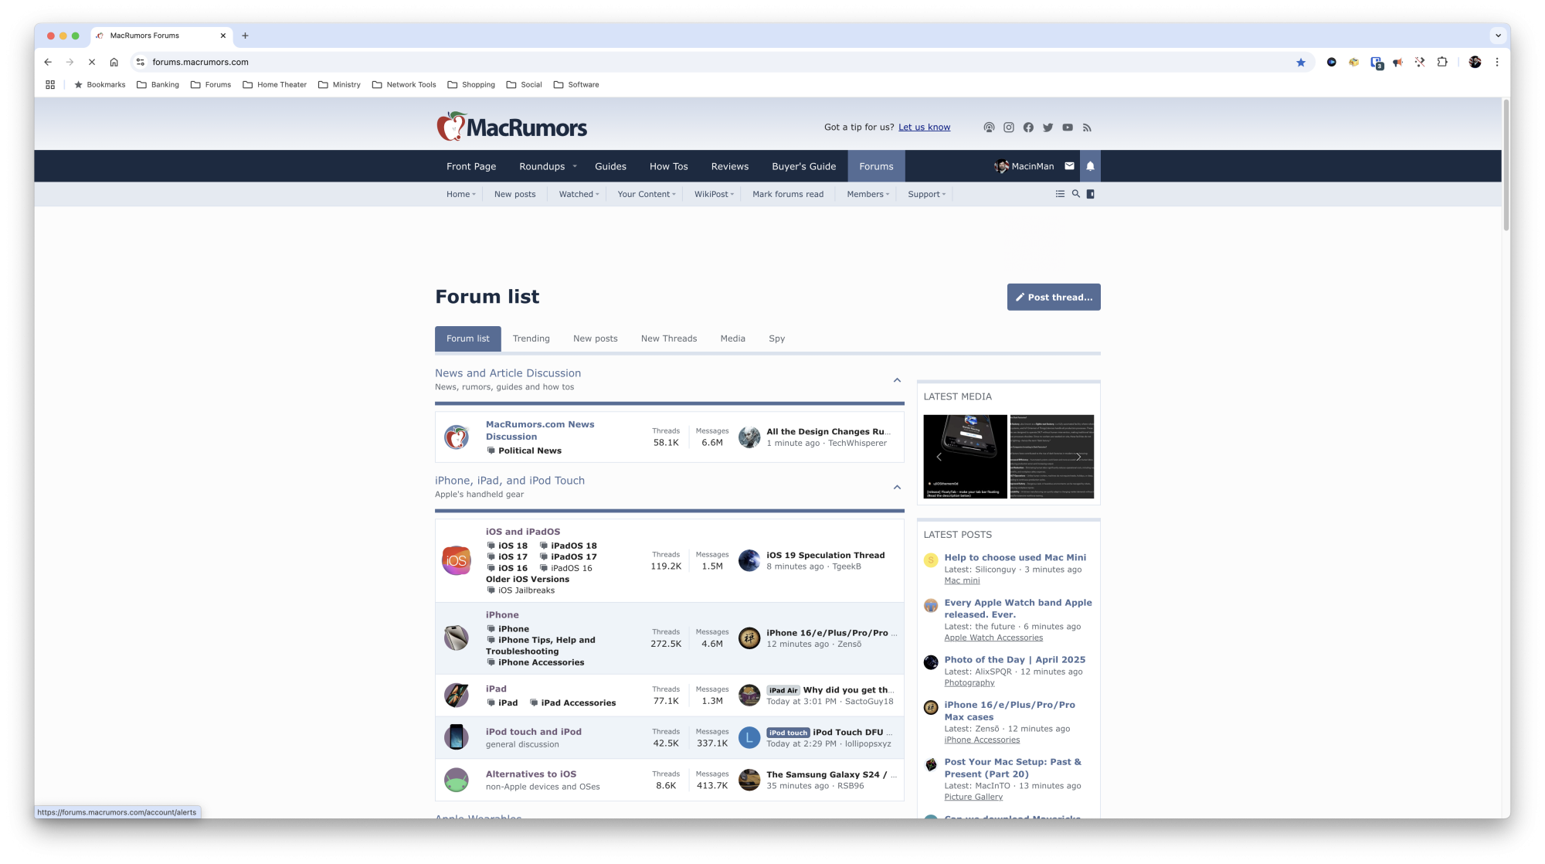Click the iPad forum icon
This screenshot has height=864, width=1545.
tap(457, 695)
